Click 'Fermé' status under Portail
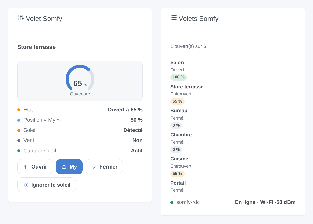The width and height of the screenshot is (313, 224). [177, 190]
